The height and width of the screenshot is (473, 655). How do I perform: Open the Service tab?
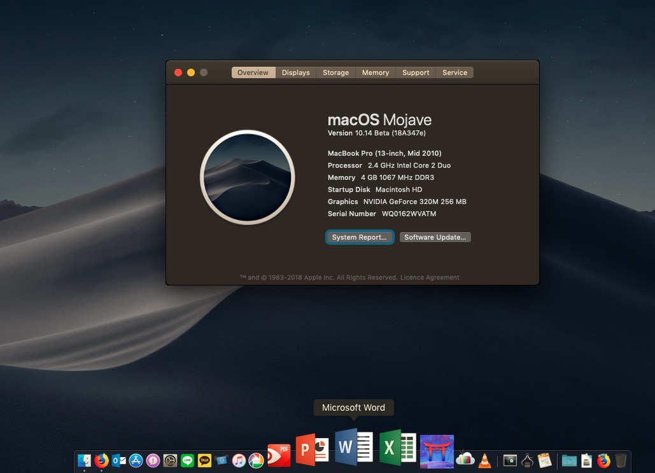(455, 72)
